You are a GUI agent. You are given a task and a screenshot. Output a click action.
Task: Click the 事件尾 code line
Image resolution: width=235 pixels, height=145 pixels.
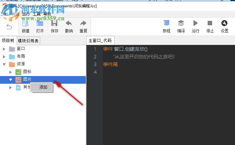click(111, 64)
